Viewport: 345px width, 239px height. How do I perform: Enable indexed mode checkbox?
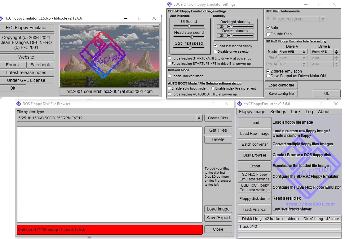170,76
